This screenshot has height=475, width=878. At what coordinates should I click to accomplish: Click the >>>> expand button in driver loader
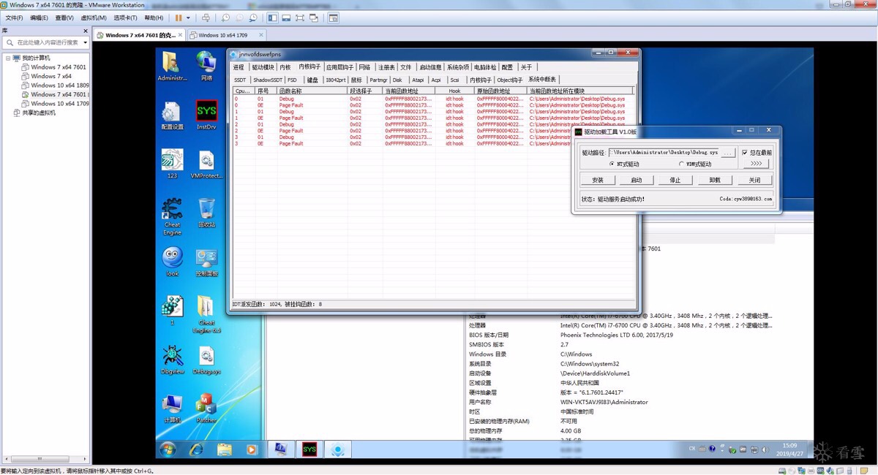pyautogui.click(x=756, y=164)
